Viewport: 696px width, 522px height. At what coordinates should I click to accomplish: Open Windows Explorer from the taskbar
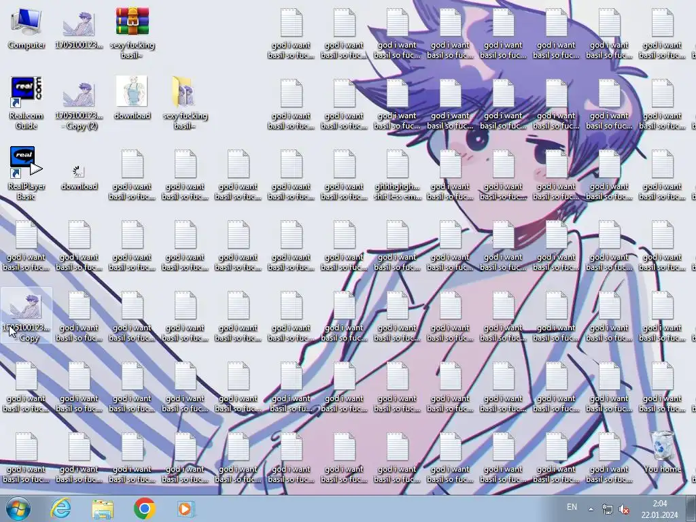click(x=103, y=508)
